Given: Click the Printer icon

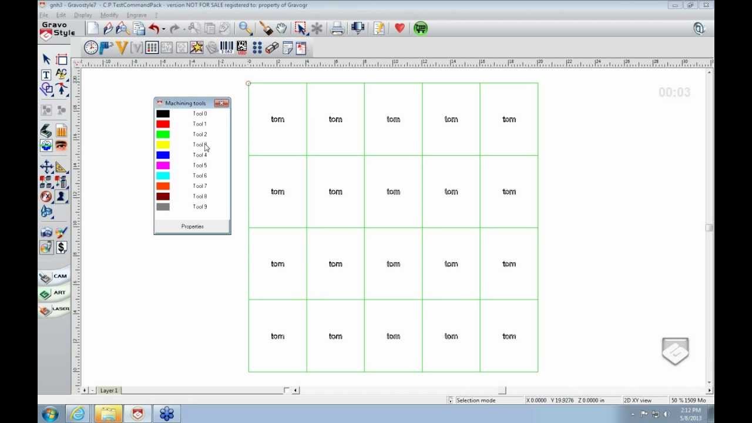Looking at the screenshot, I should [337, 28].
